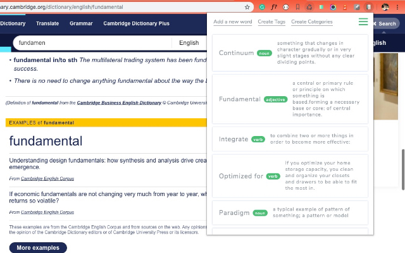
Task: Click the 'If economic fundamentals' example sentence
Action: click(108, 197)
